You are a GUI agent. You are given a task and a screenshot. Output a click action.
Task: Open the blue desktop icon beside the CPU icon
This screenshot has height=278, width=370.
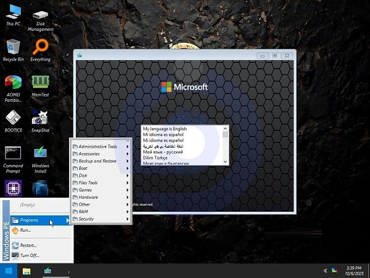coord(40,188)
